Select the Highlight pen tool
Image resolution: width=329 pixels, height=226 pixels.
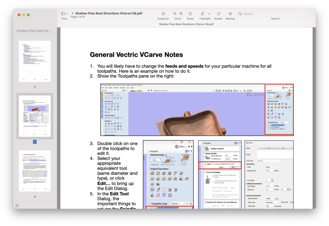coord(202,14)
